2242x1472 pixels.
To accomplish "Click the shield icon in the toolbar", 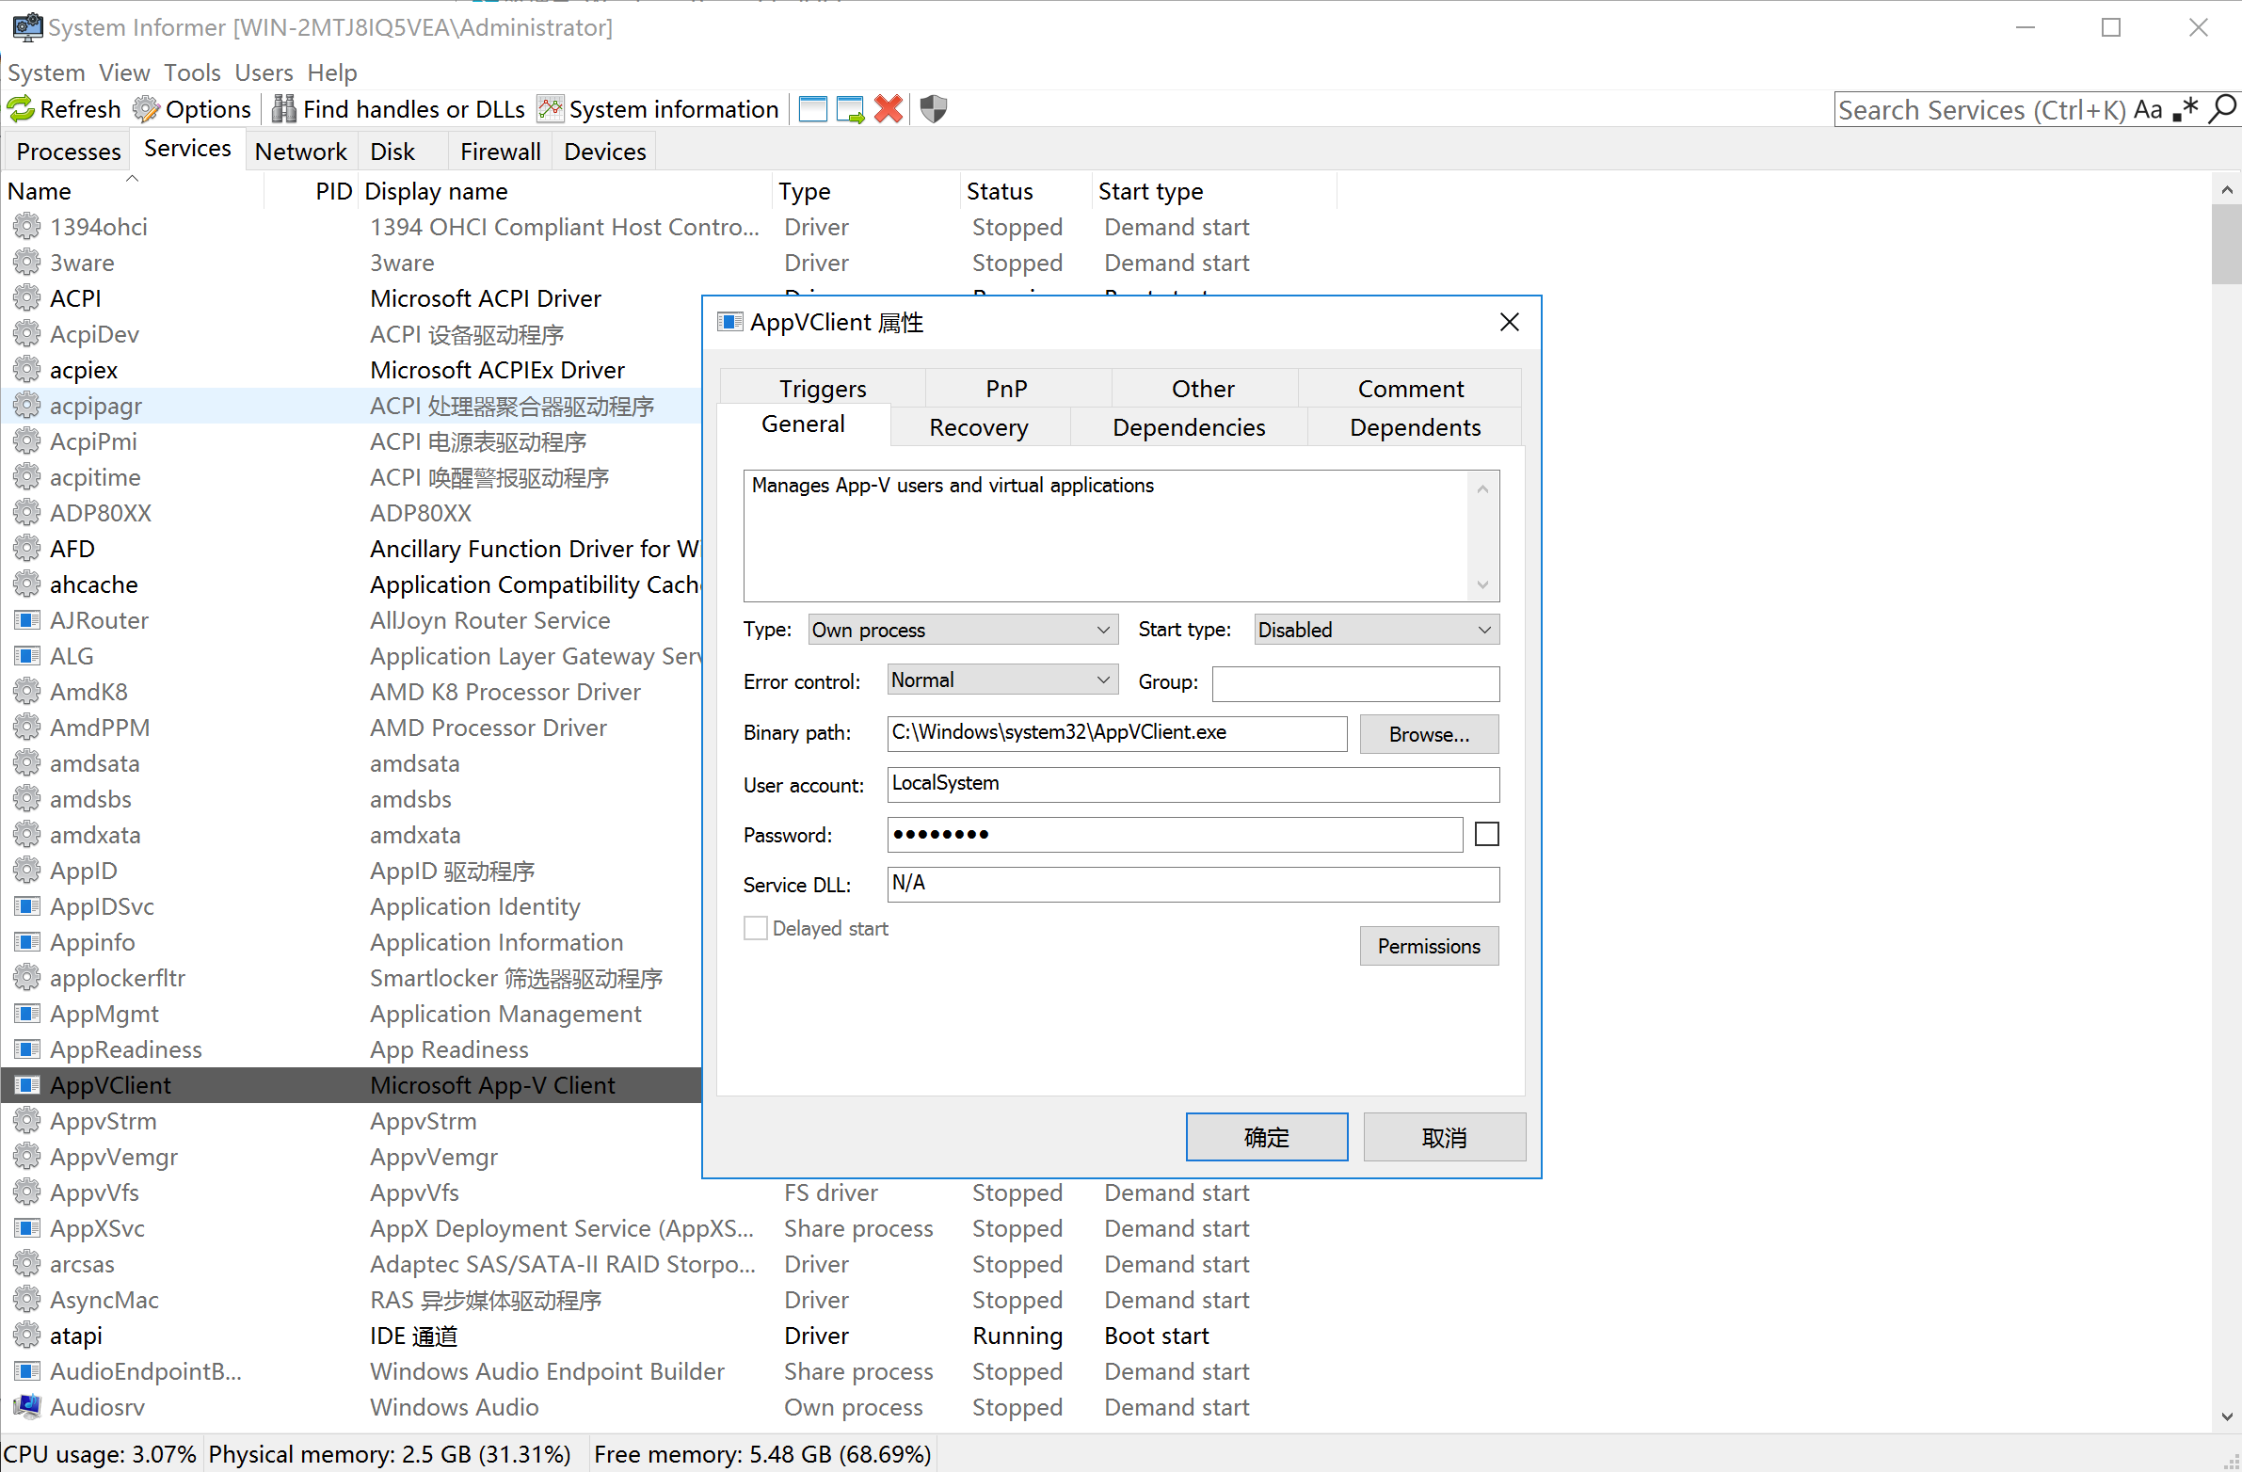I will [x=933, y=109].
